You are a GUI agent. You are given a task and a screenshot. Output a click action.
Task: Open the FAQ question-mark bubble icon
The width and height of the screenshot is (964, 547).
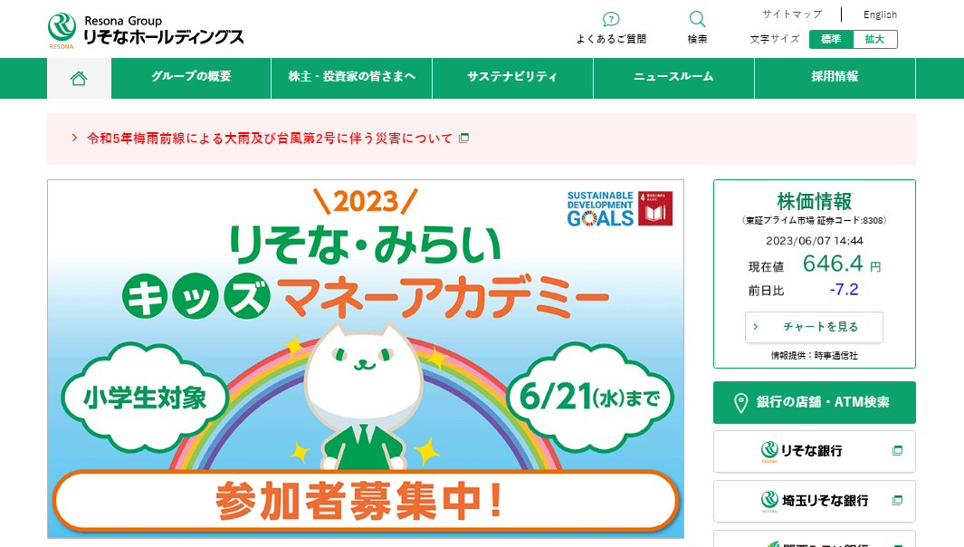click(x=610, y=19)
